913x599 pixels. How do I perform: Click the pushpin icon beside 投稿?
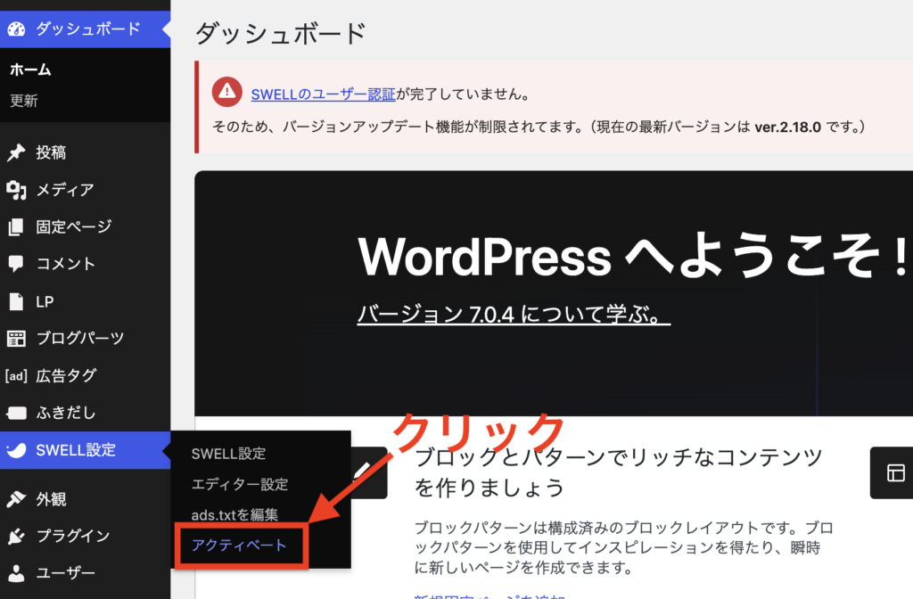(x=16, y=152)
